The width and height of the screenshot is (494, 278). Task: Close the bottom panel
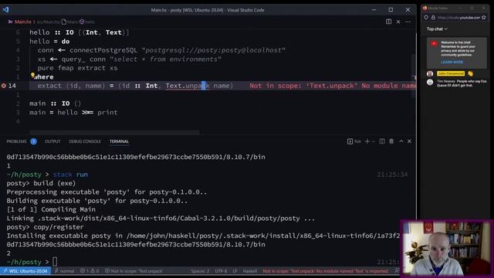[409, 141]
